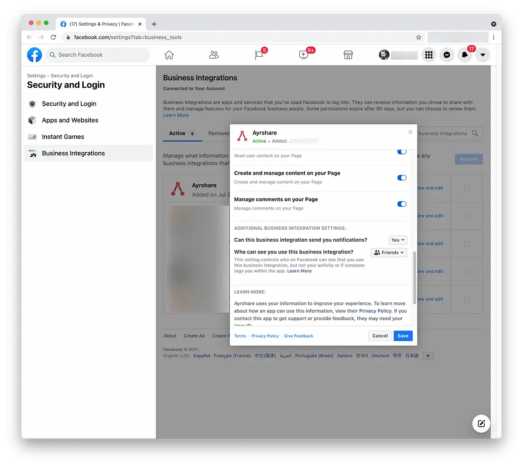Switch to the Active tab
The image size is (523, 466).
[177, 134]
